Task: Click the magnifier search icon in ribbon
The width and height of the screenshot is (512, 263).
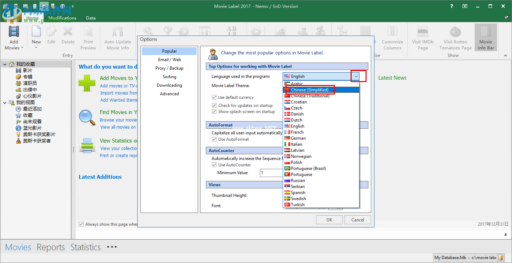Action: click(148, 31)
